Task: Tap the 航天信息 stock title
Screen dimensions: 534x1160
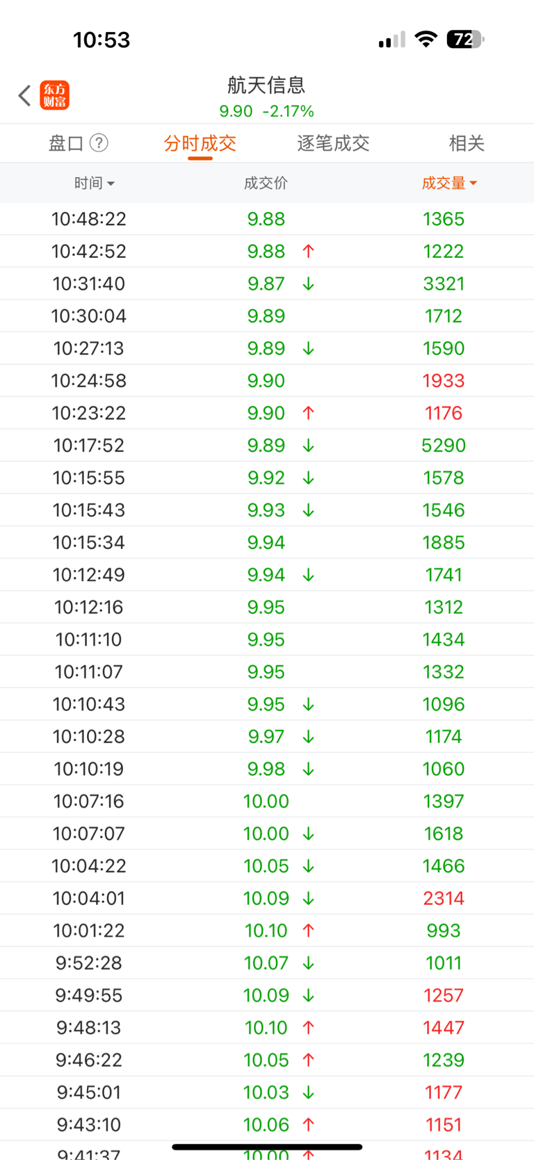Action: coord(266,85)
